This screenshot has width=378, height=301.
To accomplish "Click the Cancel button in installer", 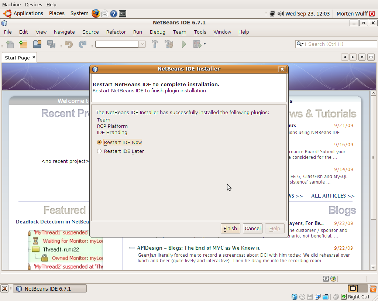I will tap(252, 228).
